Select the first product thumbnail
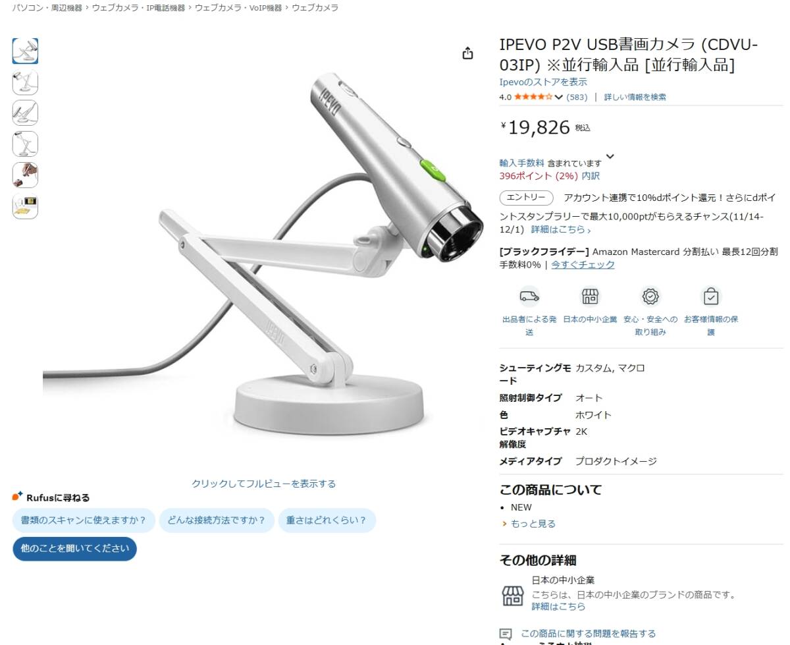Image resolution: width=790 pixels, height=645 pixels. click(25, 51)
